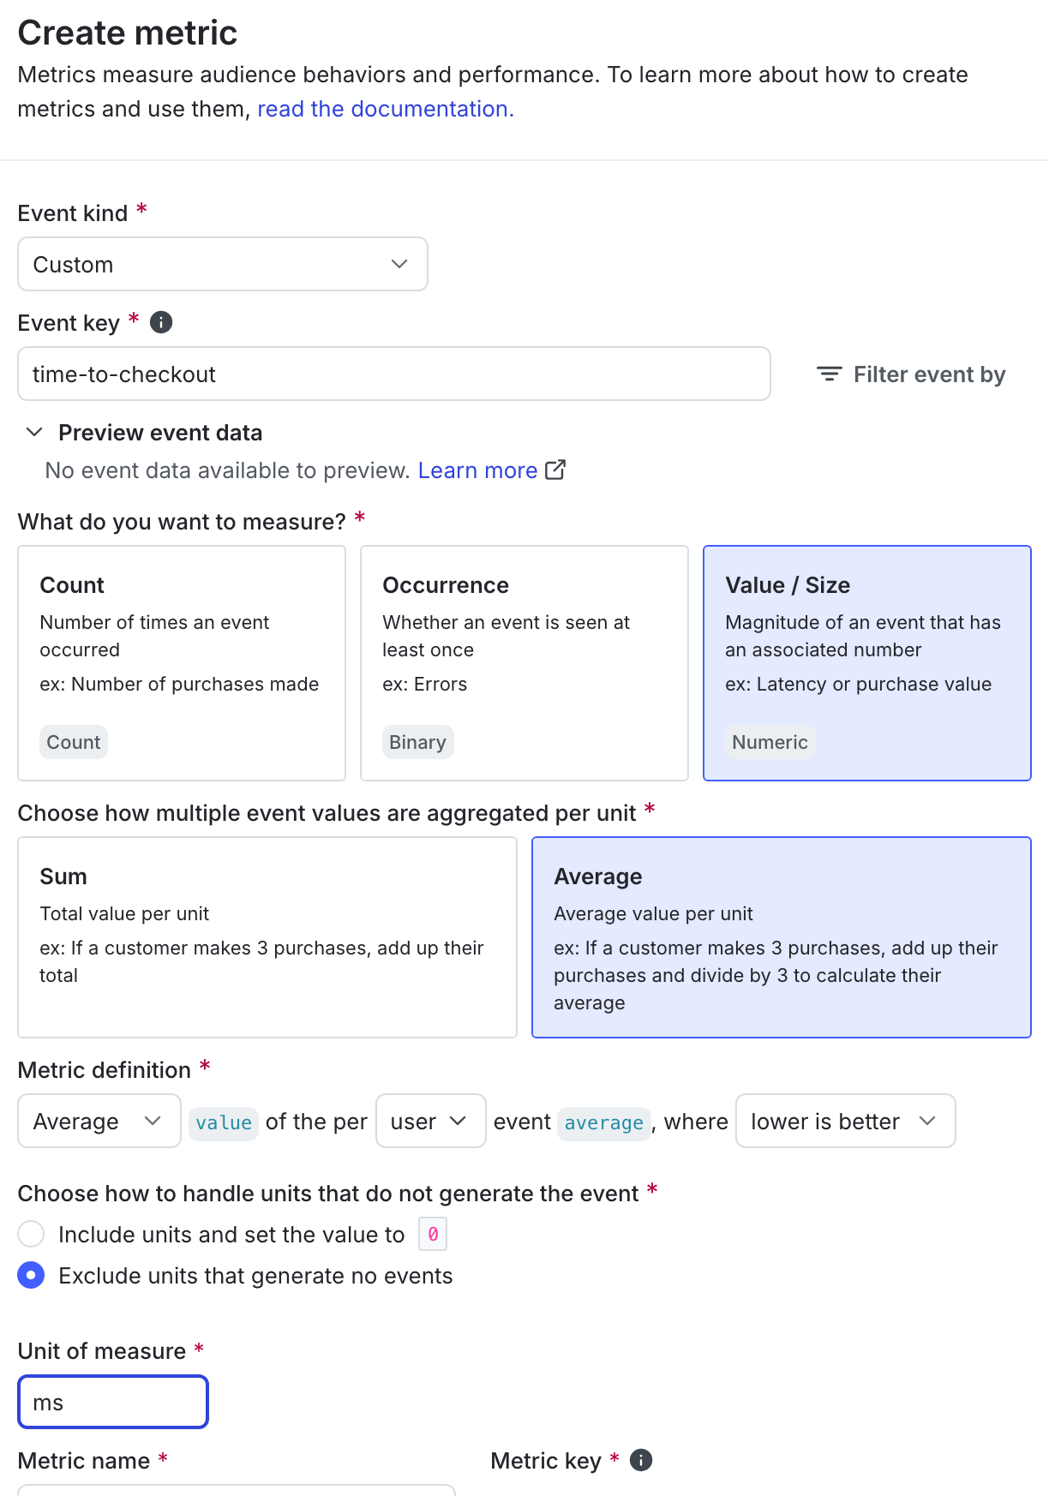This screenshot has width=1049, height=1496.
Task: Collapse the Preview event data section
Action: (35, 432)
